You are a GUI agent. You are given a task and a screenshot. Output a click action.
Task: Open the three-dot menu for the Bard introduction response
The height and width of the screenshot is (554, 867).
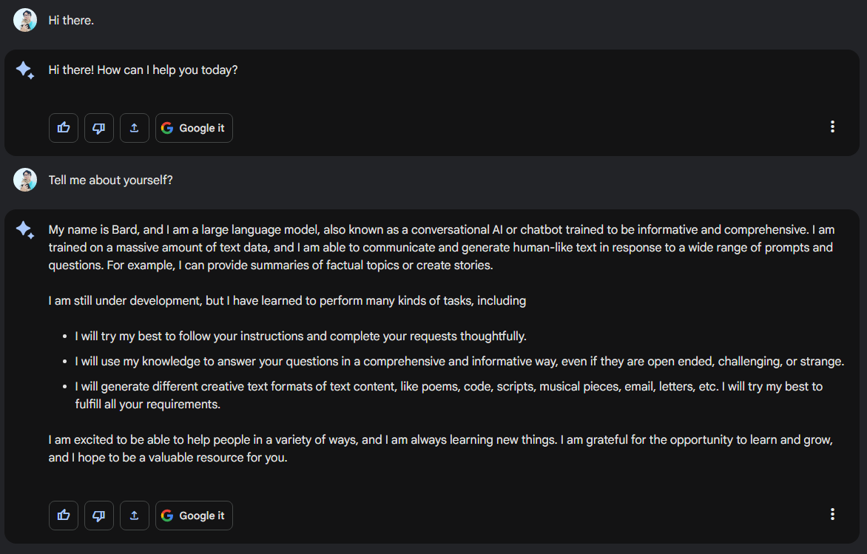[832, 515]
